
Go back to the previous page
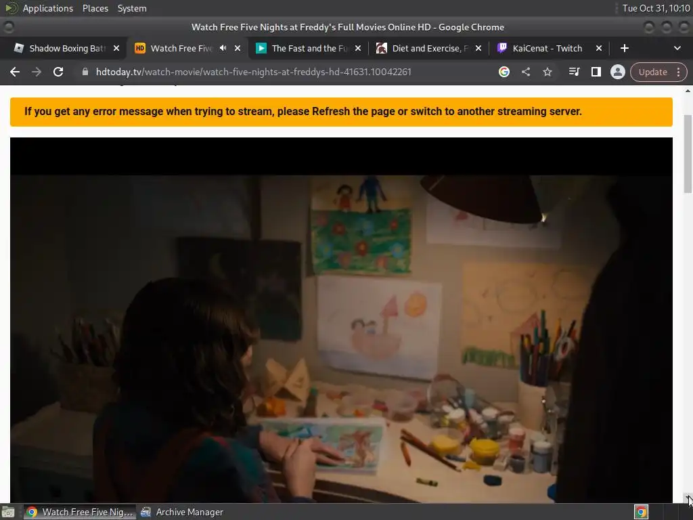tap(15, 72)
